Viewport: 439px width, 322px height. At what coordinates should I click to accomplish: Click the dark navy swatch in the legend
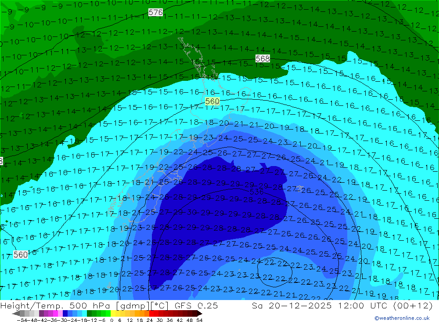coord(65,314)
